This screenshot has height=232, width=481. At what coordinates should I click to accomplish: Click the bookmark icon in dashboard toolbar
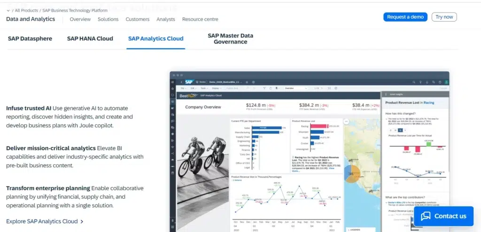pos(277,88)
